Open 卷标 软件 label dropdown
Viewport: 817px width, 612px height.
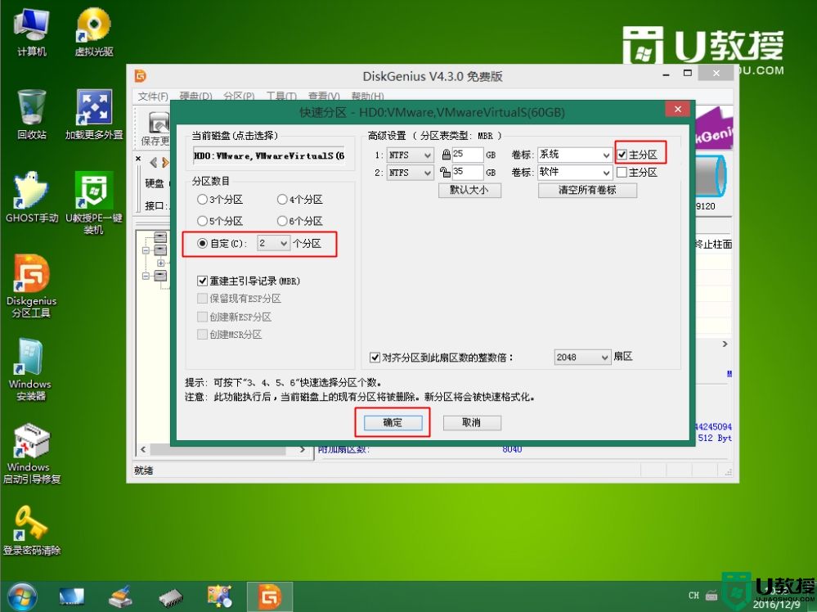(575, 173)
